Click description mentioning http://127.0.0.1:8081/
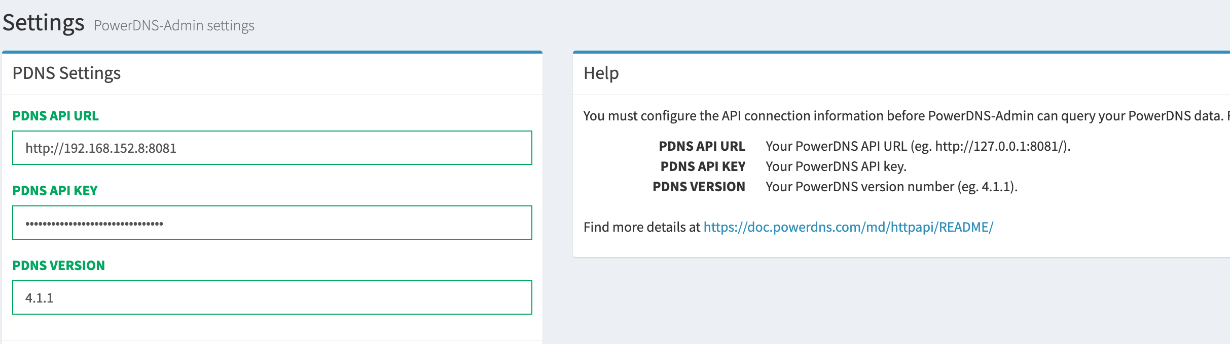Screen dimensions: 1230x344 (x=918, y=146)
